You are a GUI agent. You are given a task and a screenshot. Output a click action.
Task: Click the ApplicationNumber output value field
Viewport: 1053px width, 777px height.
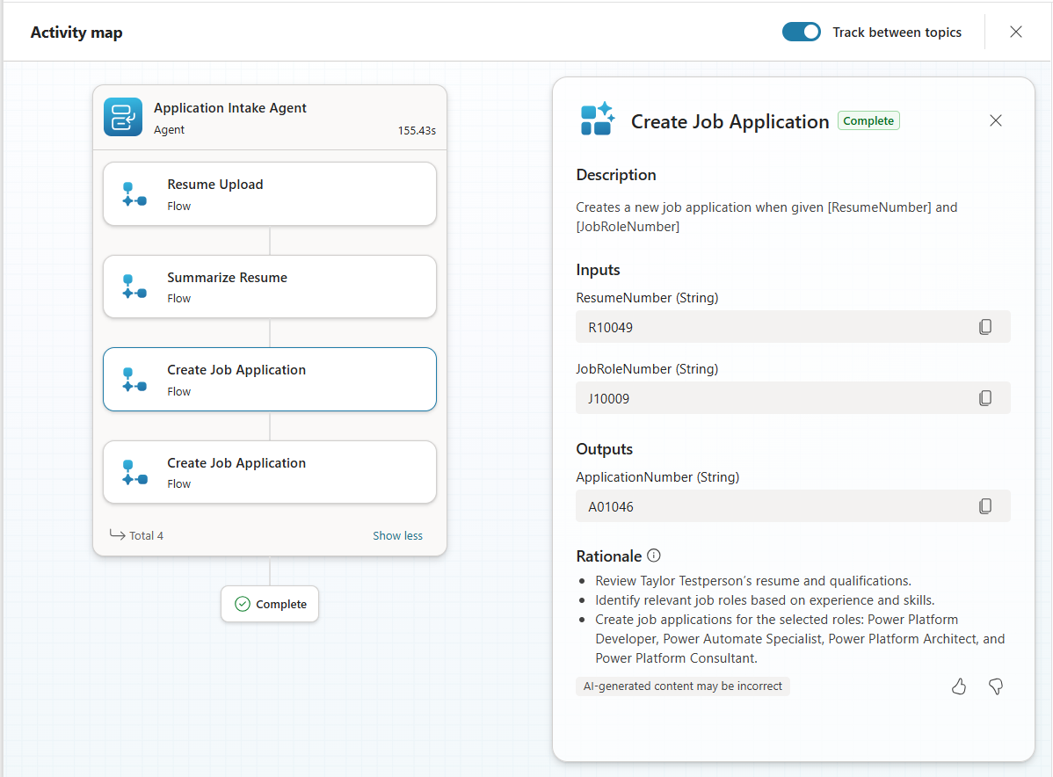(x=773, y=505)
